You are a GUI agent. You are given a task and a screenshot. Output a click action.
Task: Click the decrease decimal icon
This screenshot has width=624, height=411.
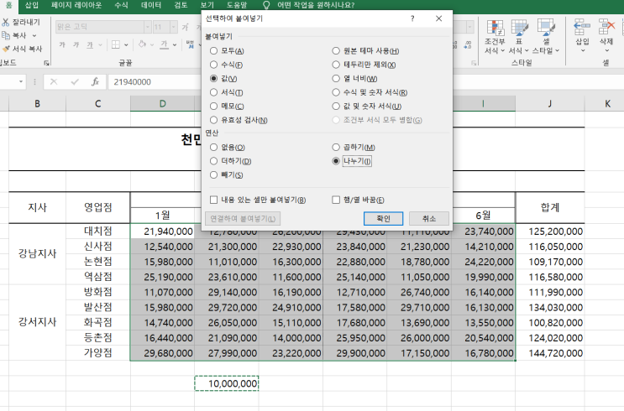click(468, 45)
